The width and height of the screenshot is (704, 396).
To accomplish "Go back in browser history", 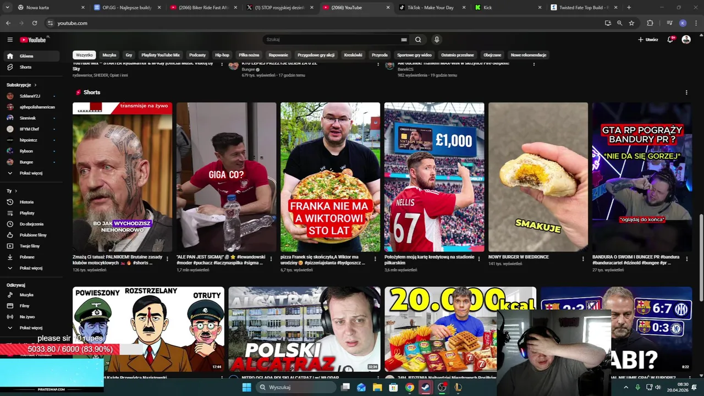I will [8, 23].
